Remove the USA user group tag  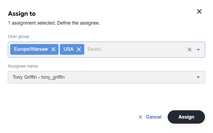point(79,49)
